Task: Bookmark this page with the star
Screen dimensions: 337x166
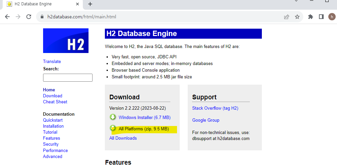Action: [297, 17]
